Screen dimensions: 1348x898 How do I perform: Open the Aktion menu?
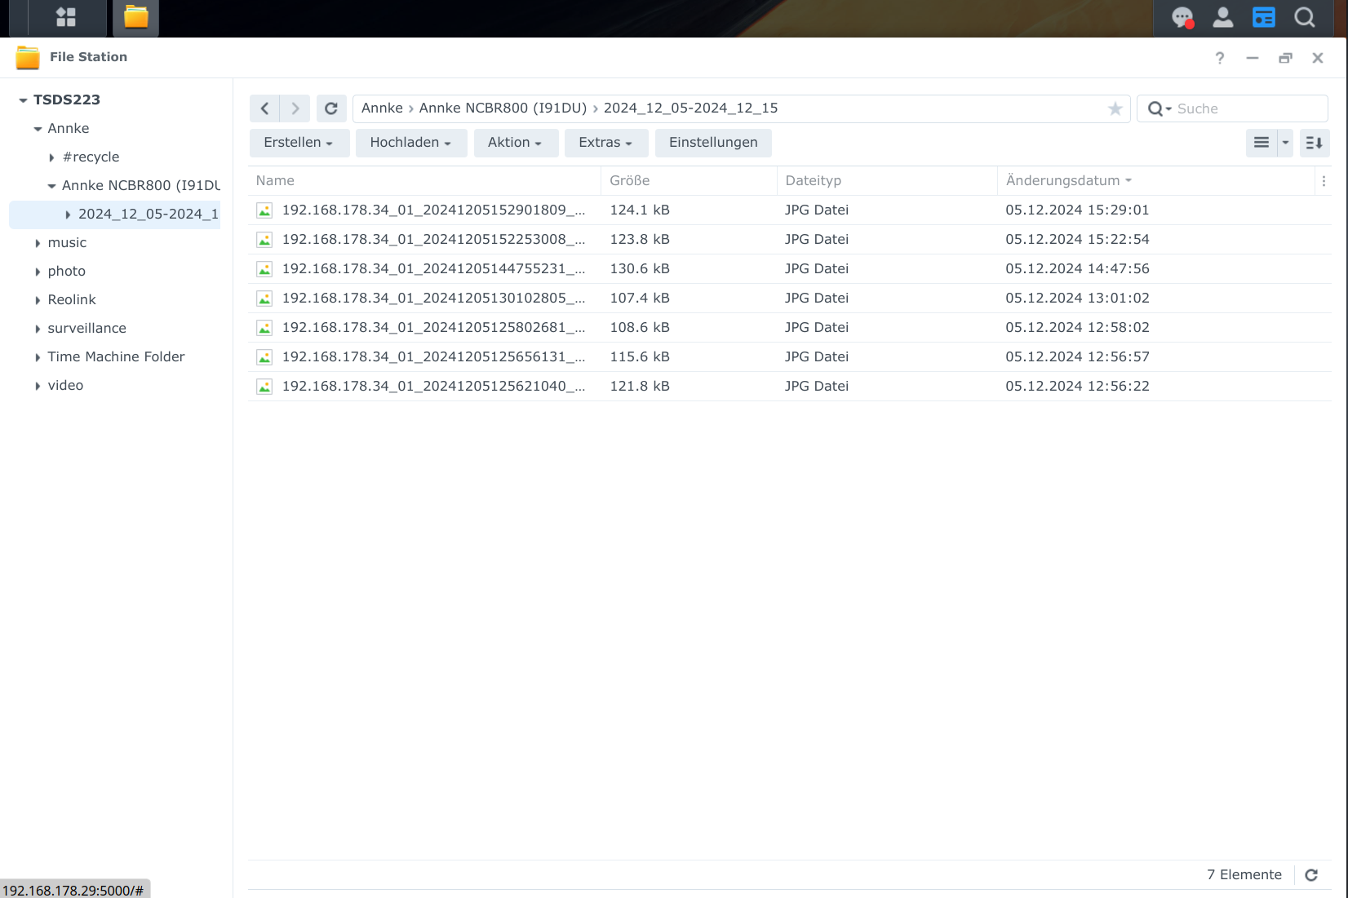[515, 143]
